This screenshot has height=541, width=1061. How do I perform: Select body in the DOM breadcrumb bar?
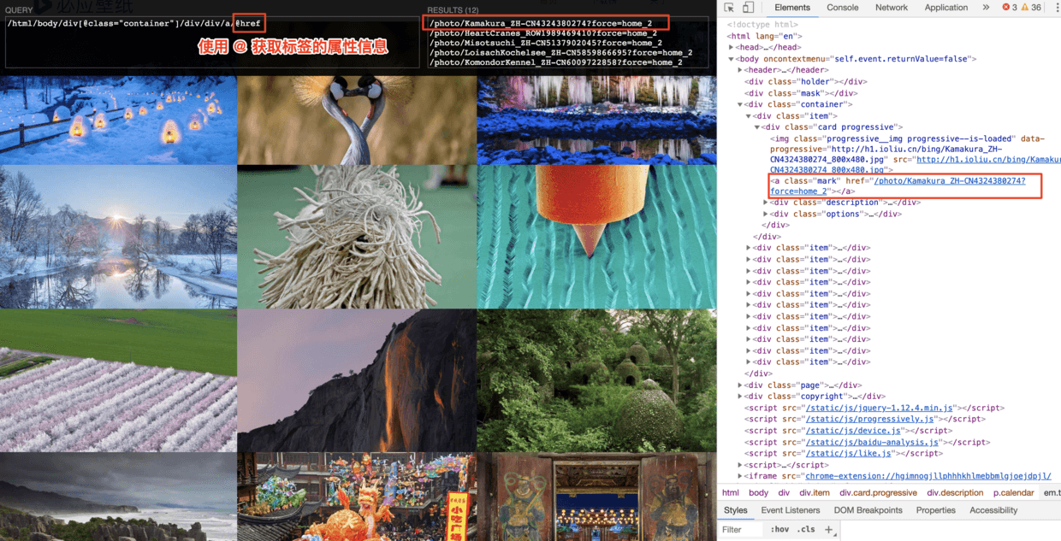coord(758,493)
